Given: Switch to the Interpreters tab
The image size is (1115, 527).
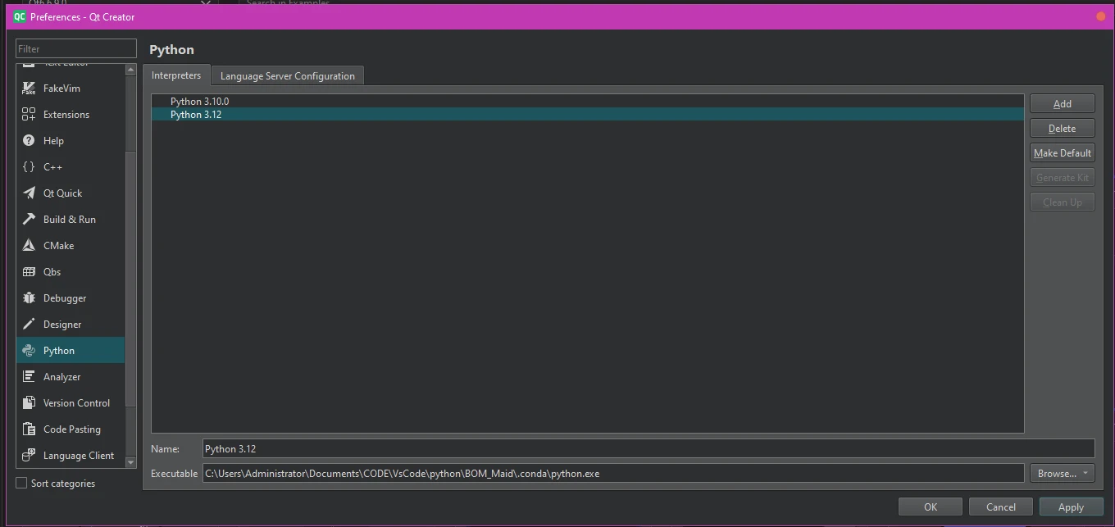Looking at the screenshot, I should coord(176,75).
